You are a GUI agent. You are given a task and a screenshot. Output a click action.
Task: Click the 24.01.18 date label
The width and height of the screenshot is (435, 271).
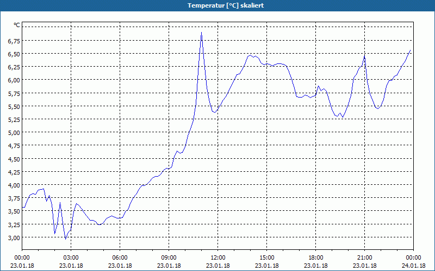pos(414,266)
